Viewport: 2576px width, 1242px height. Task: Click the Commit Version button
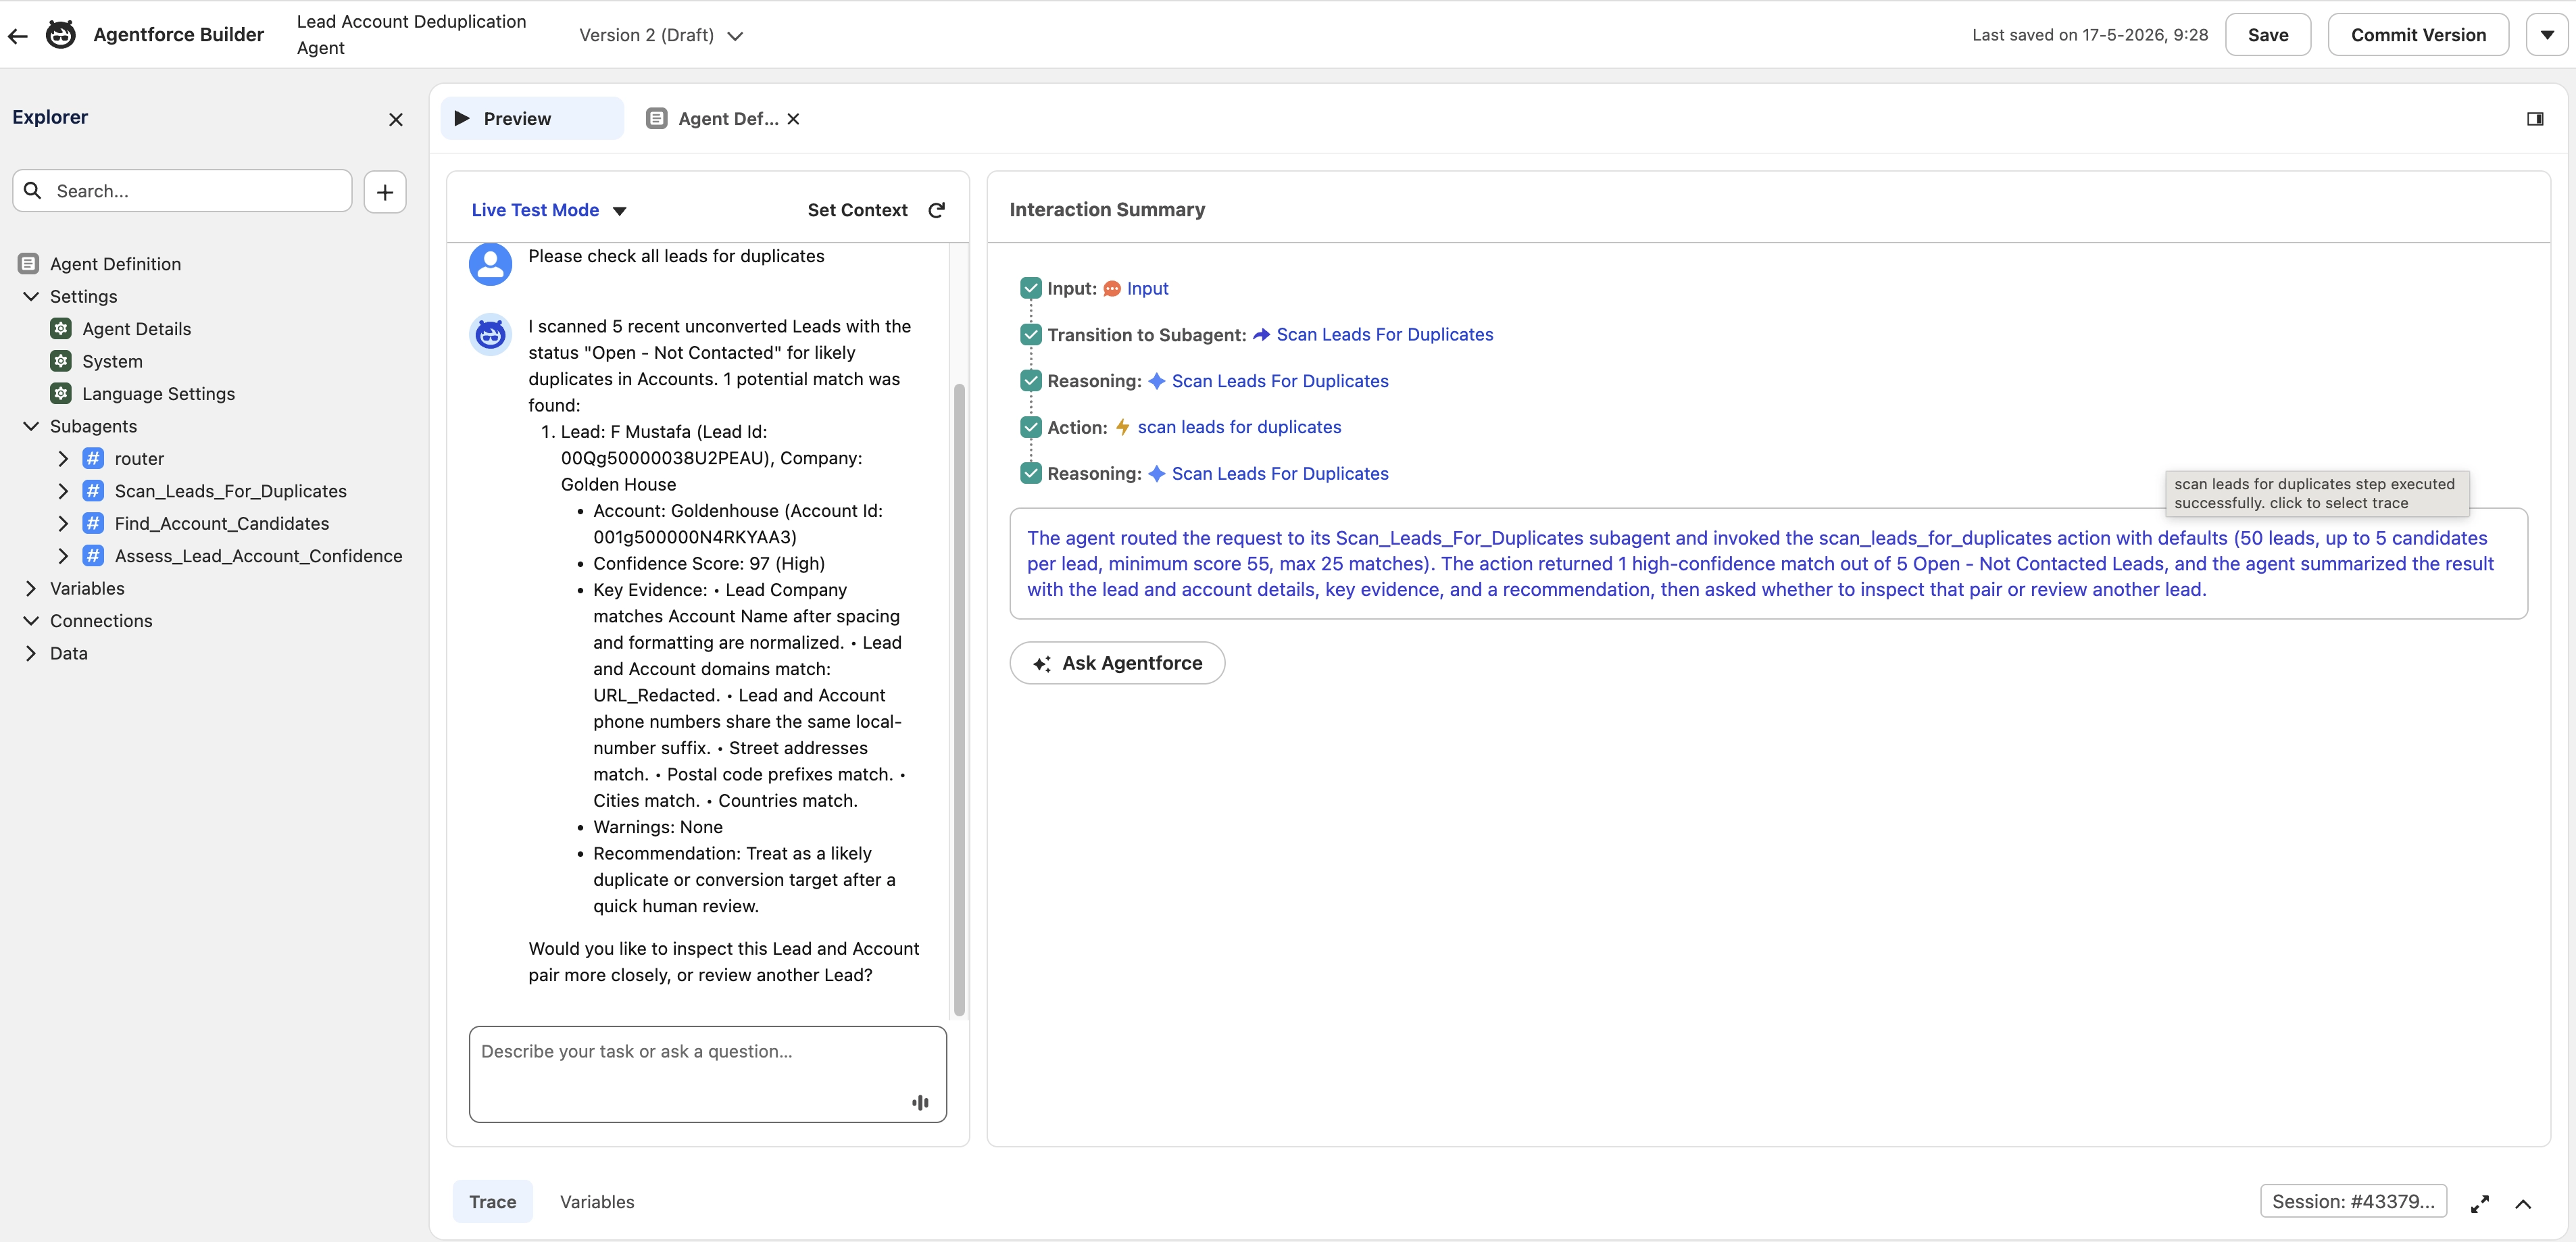[2418, 35]
